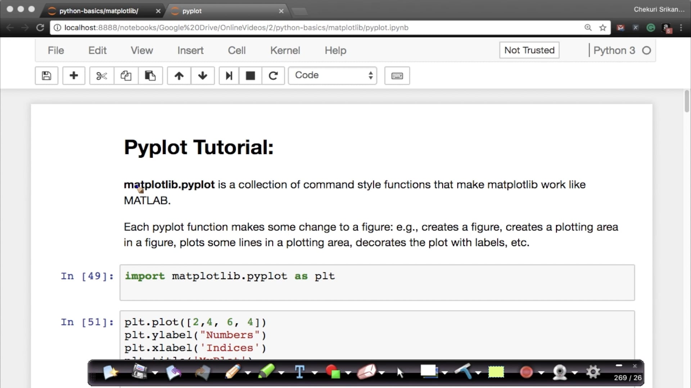Expand the text tool options arrow
The height and width of the screenshot is (388, 691).
pos(315,373)
